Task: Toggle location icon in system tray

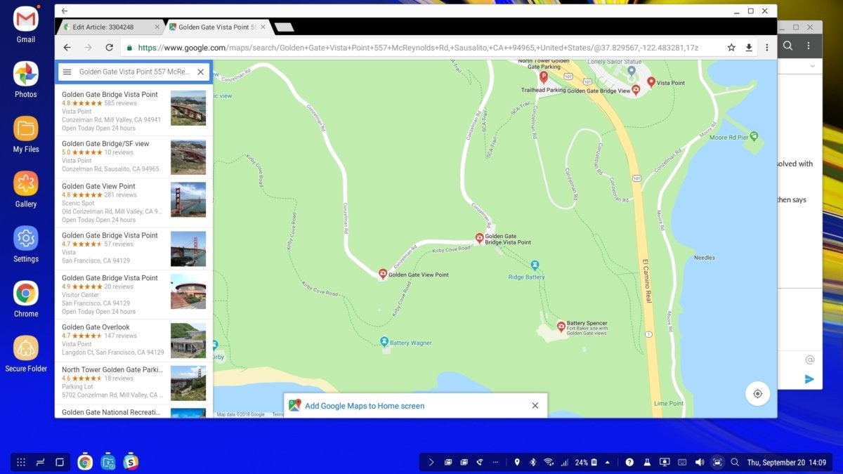Action: [x=517, y=462]
